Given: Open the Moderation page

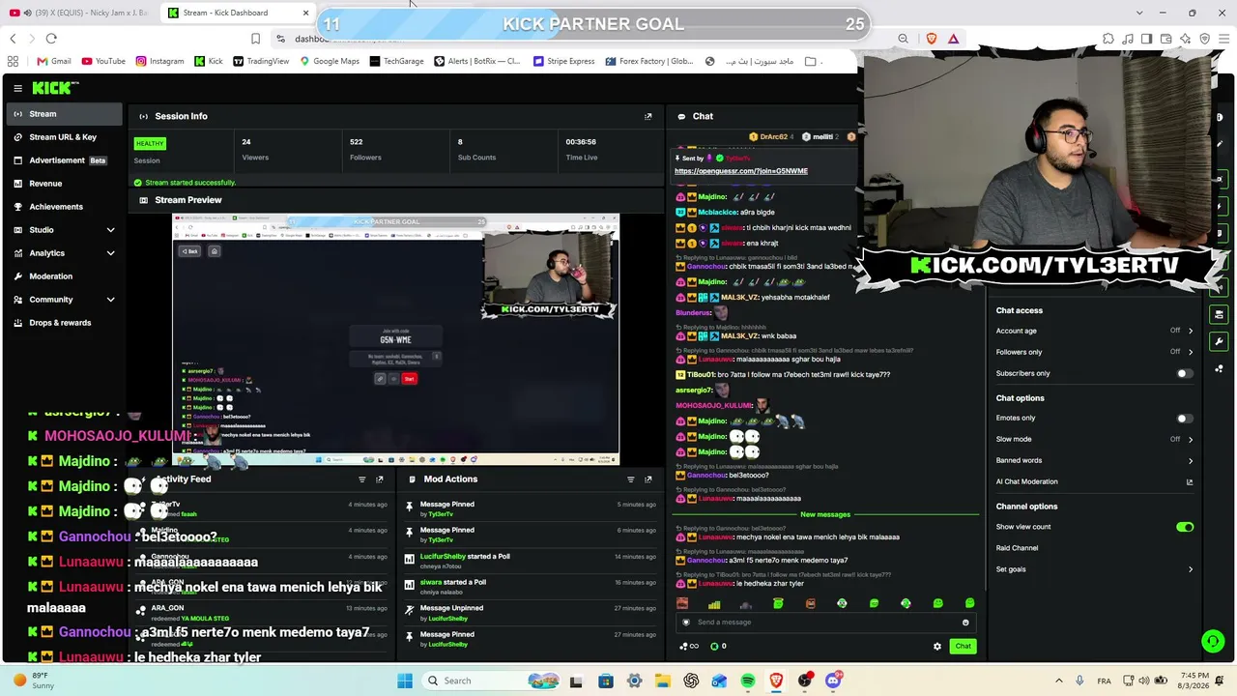Looking at the screenshot, I should 64,276.
